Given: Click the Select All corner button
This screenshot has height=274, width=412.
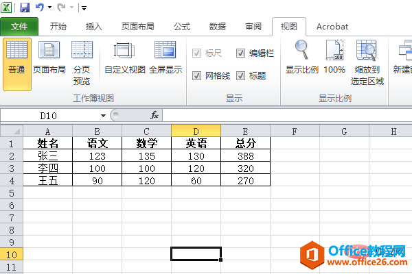Looking at the screenshot, I should pos(12,131).
